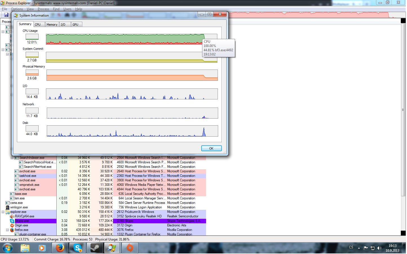The image size is (407, 254).
Task: Click the winlogon.exe process icon
Action: [8, 208]
